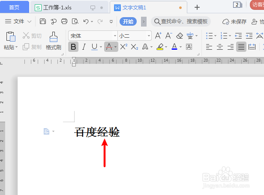Open a new tab with plus button
264x195 pixels.
197,7
